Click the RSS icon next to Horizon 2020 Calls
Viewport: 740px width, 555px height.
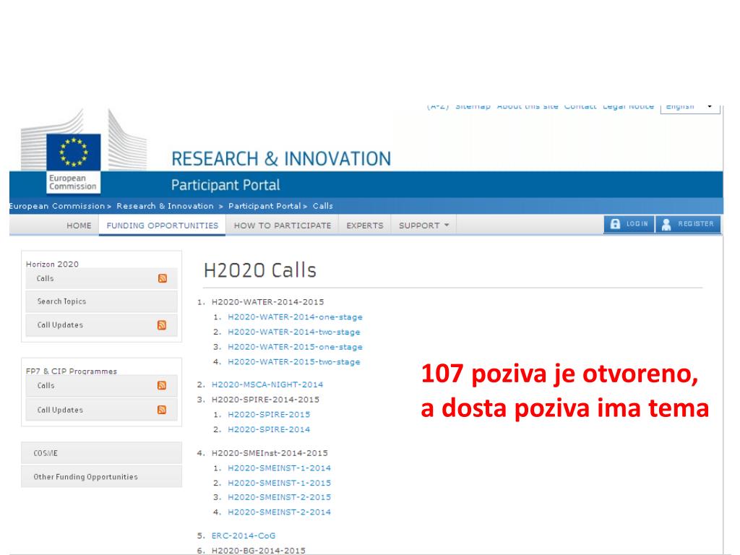pos(163,278)
